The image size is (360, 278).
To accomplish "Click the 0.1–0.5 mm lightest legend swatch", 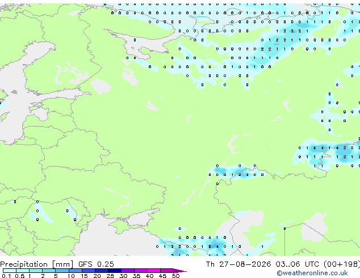I will (10, 271).
